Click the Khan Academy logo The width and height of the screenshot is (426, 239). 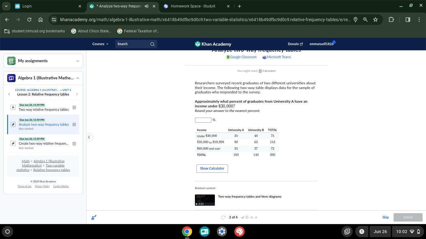213,44
